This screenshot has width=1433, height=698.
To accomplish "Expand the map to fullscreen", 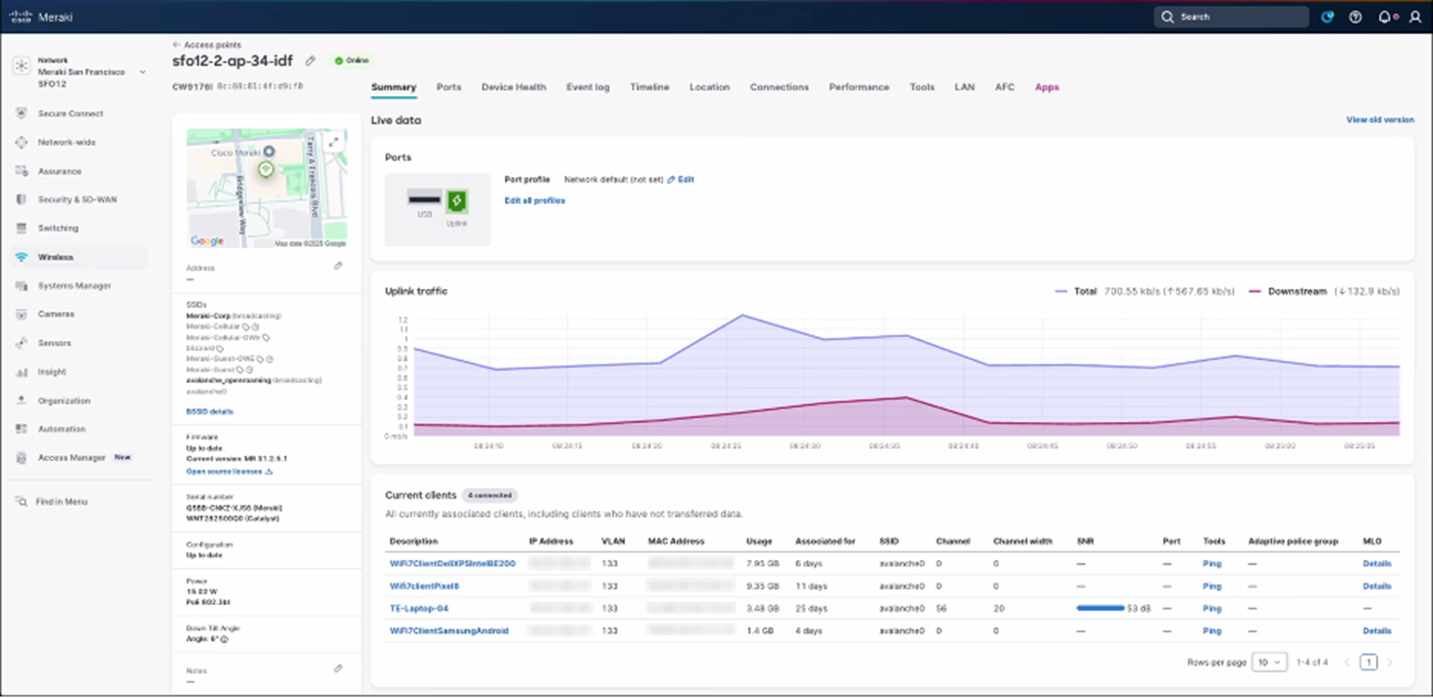I will 334,142.
